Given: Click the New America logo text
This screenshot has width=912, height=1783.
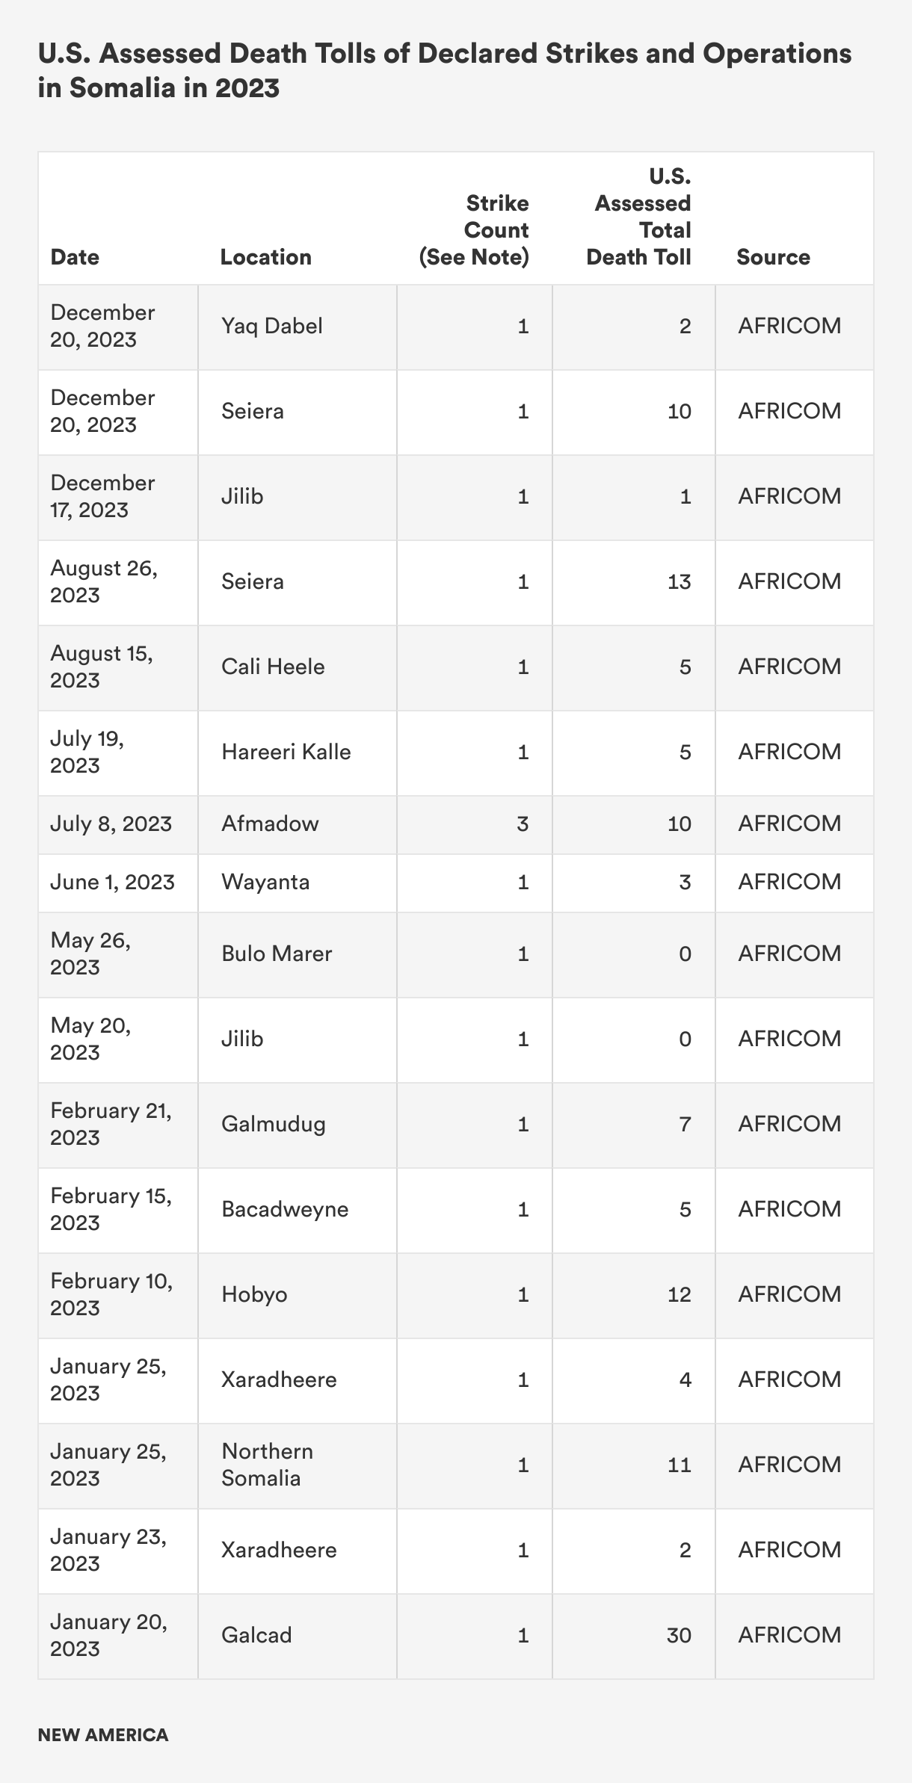Looking at the screenshot, I should [103, 1735].
